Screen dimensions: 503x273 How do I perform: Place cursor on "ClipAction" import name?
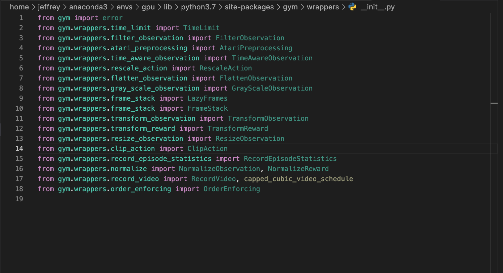[208, 149]
